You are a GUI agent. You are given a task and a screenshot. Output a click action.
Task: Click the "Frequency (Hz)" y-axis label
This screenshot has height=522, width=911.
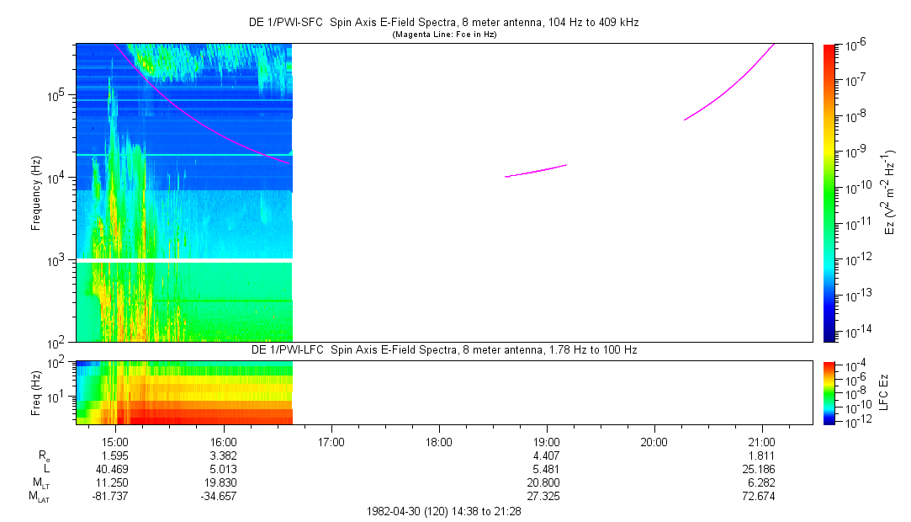coord(36,193)
